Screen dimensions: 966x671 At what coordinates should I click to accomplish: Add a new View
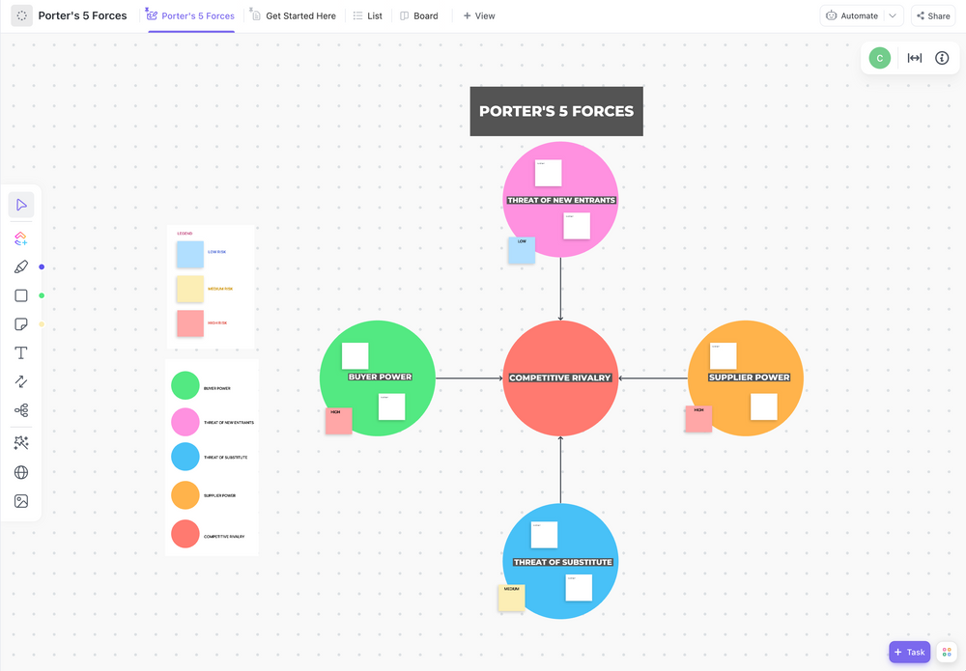click(479, 16)
